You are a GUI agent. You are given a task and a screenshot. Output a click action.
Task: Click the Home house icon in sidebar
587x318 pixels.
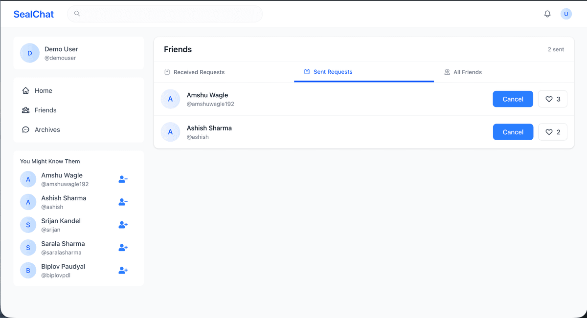point(26,91)
